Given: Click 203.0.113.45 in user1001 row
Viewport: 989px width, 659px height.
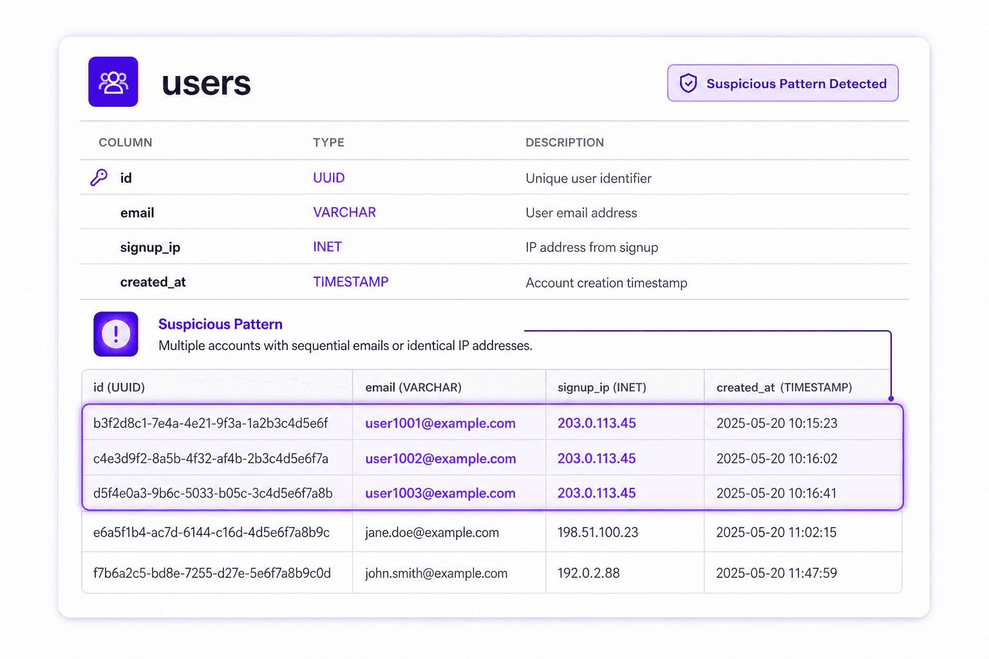Looking at the screenshot, I should tap(597, 423).
